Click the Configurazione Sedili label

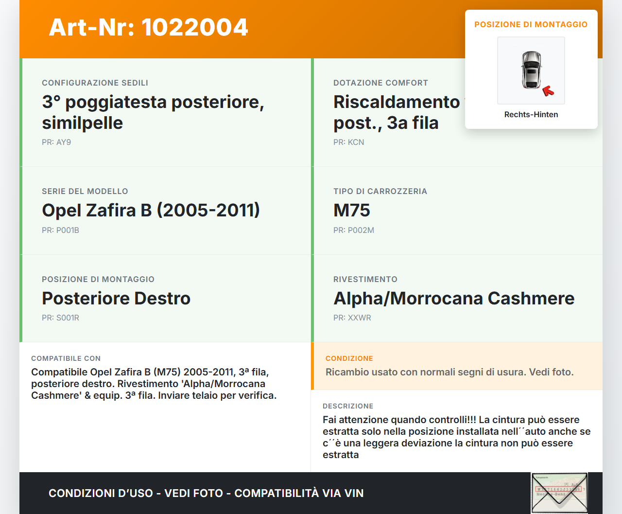(x=95, y=83)
